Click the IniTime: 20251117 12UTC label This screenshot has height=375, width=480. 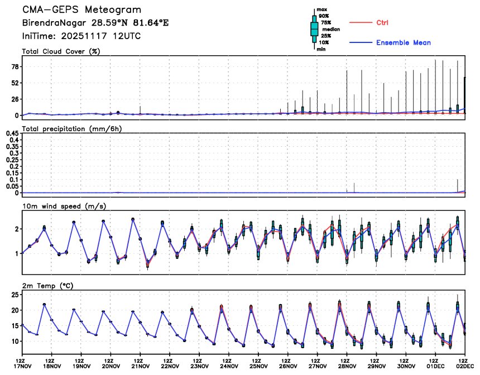[x=81, y=36]
